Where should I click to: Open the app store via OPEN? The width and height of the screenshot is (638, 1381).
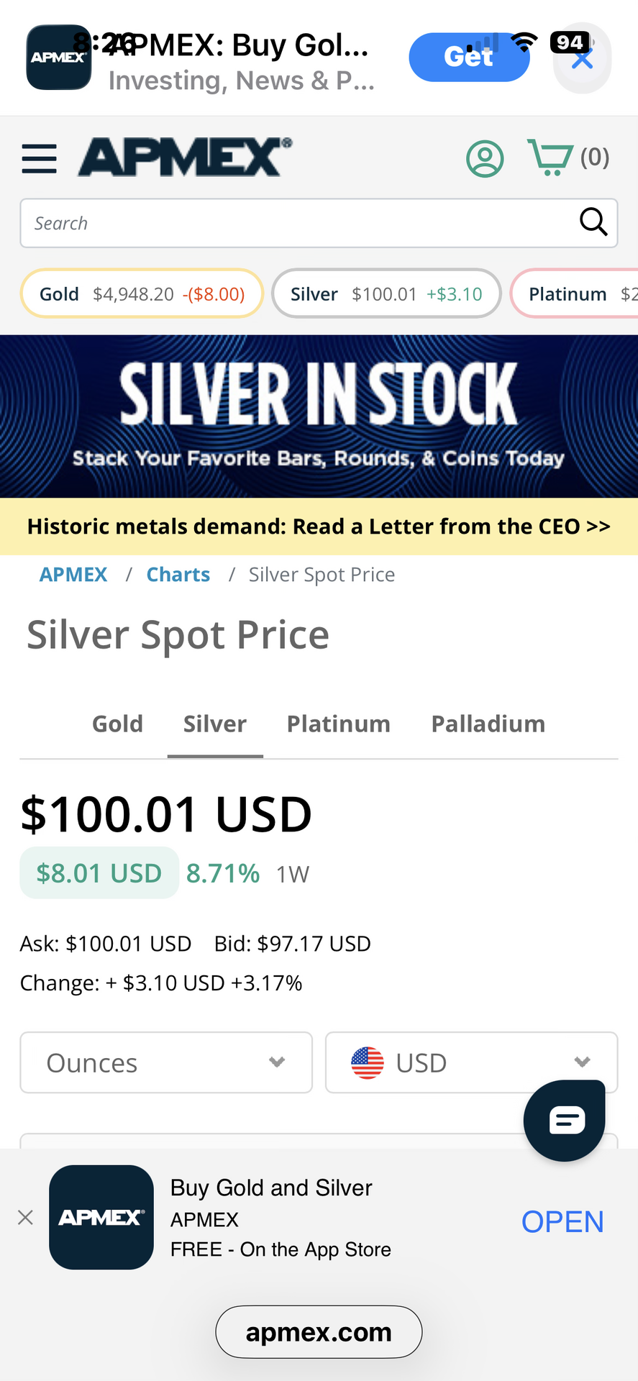[562, 1221]
